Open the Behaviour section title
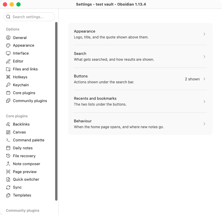Image resolution: width=222 pixels, height=215 pixels. [83, 121]
